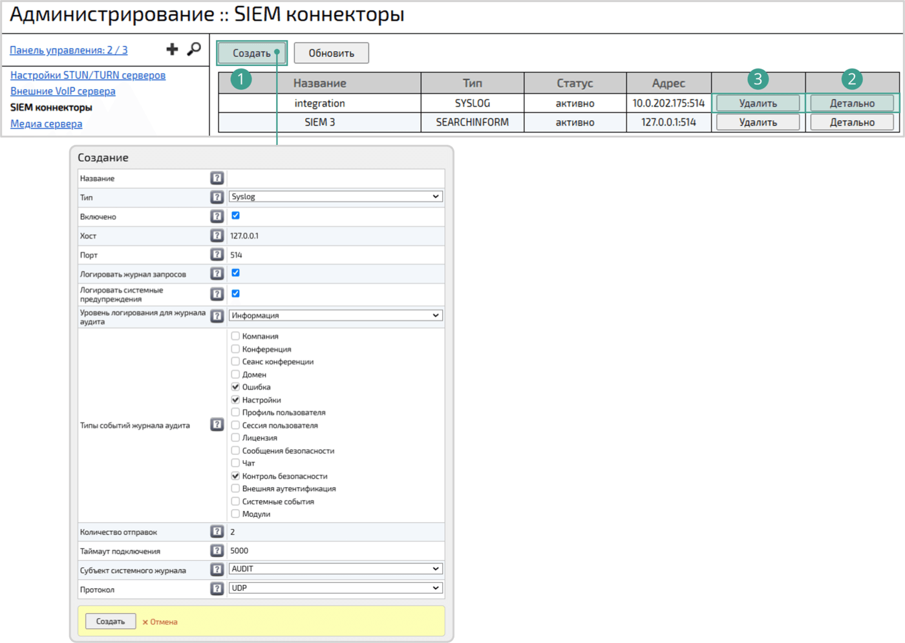Viewport: 905px width, 643px height.
Task: Open help for Порт field
Action: pos(217,254)
